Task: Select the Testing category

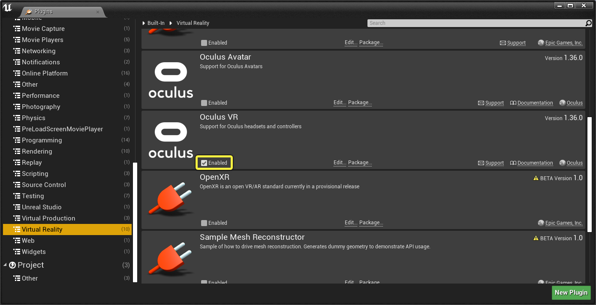Action: coord(67,196)
